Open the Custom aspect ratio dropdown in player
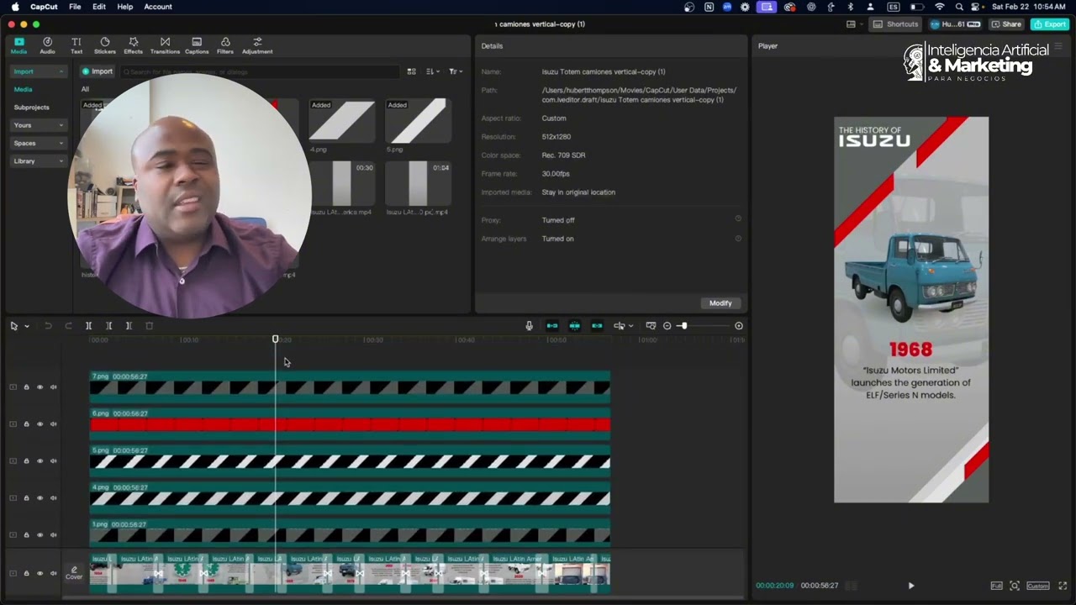The image size is (1076, 605). [x=1037, y=586]
